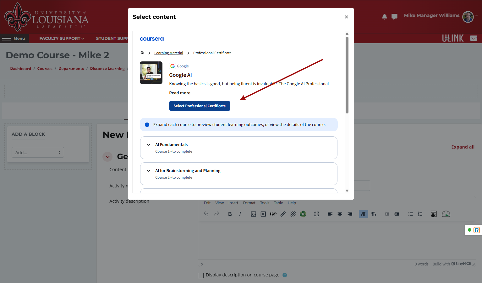Screen dimensions: 482x283
Task: Open the Add a block dropdown
Action: pos(38,152)
